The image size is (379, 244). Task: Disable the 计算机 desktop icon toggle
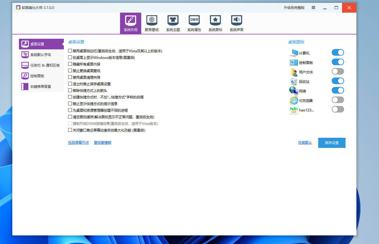tap(337, 52)
